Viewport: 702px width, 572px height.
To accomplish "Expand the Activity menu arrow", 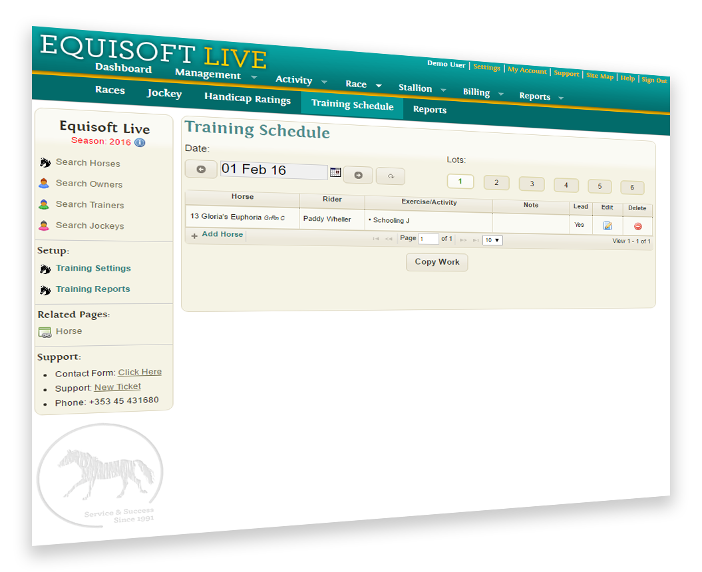I will point(324,82).
